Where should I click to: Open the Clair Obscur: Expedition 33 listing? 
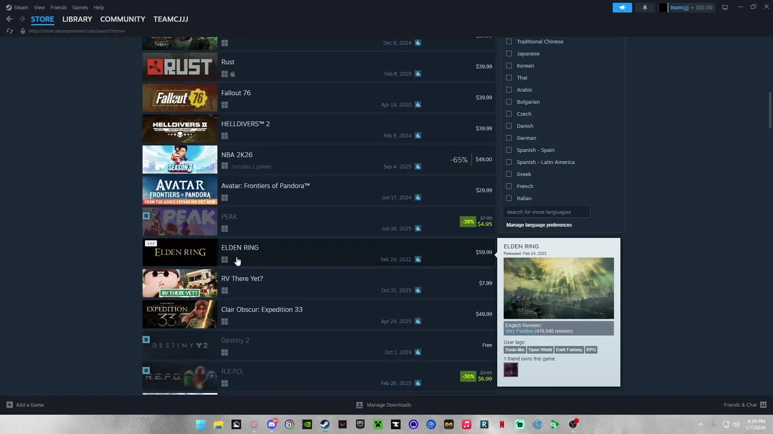(318, 314)
